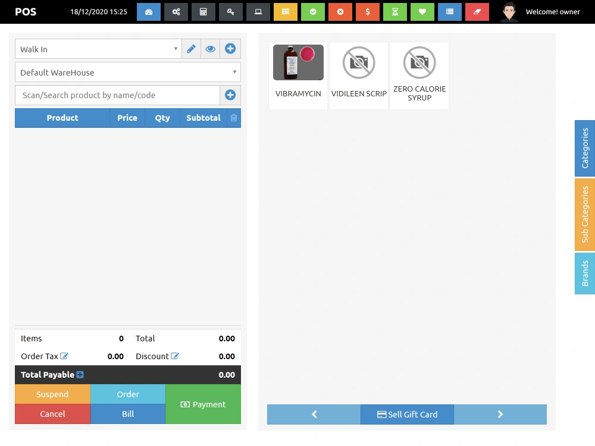The height and width of the screenshot is (446, 595).
Task: Open the calculator icon
Action: click(x=203, y=12)
